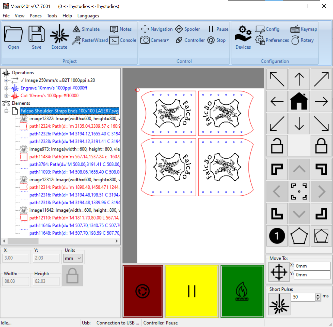Increase Short Pulse value with the stepper

pyautogui.click(x=317, y=295)
